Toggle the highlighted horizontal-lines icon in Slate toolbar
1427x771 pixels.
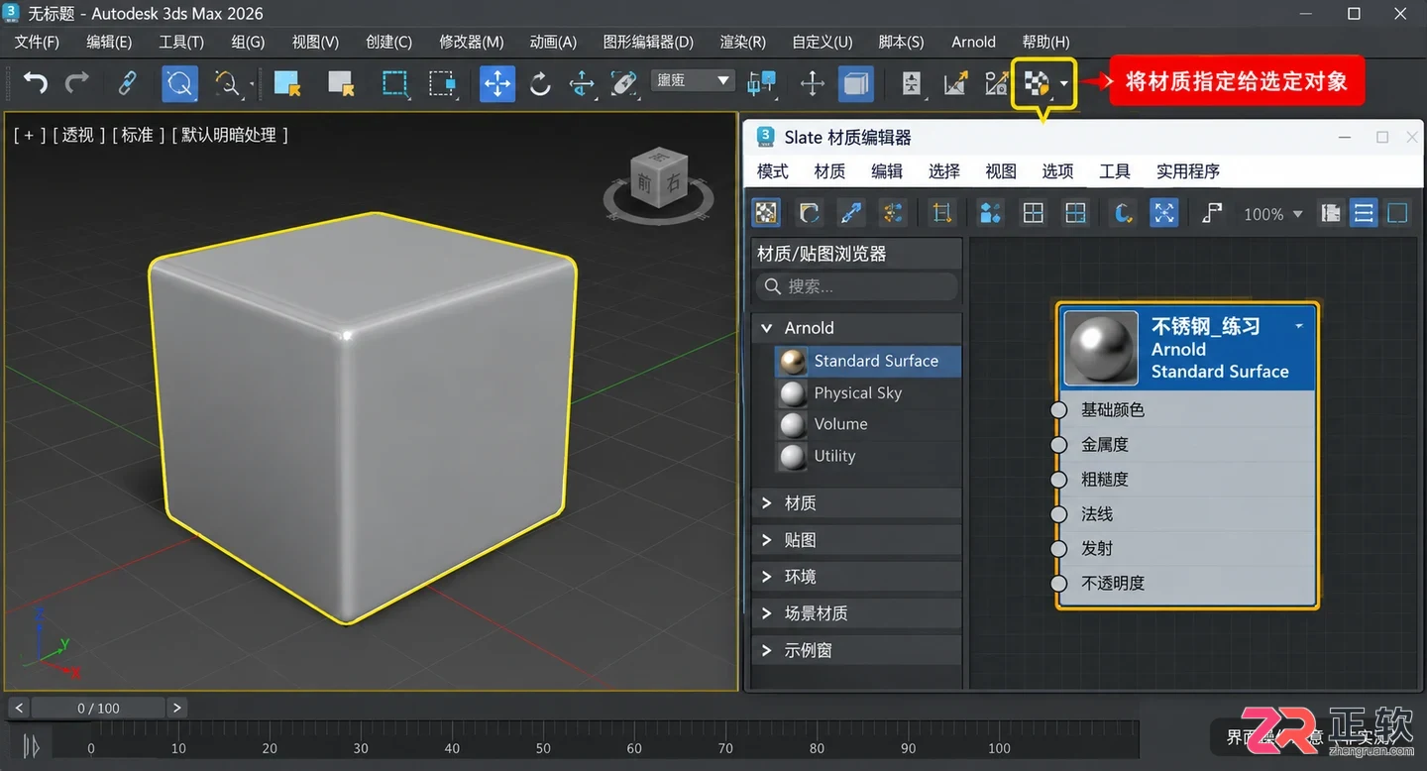click(1364, 212)
